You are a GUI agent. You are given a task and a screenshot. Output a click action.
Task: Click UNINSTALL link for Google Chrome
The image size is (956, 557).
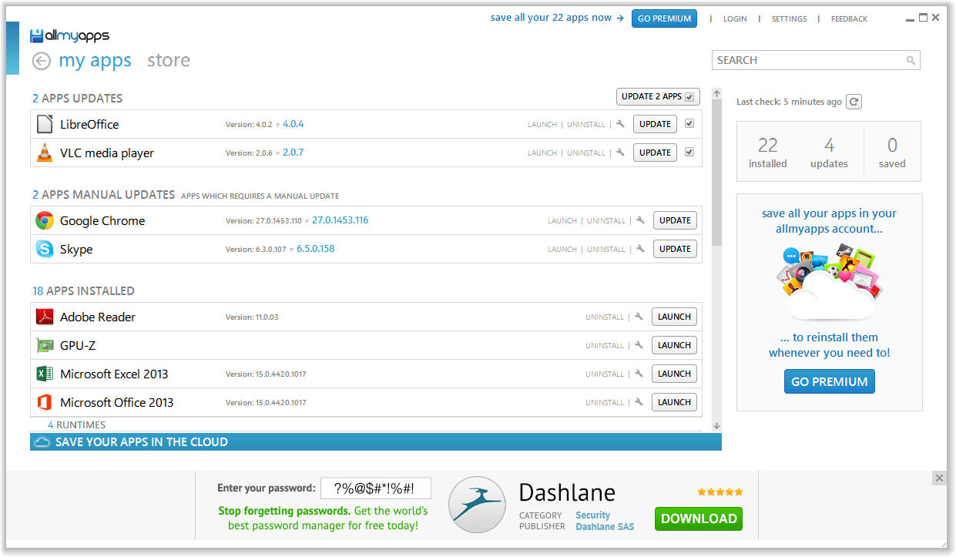[x=606, y=221]
